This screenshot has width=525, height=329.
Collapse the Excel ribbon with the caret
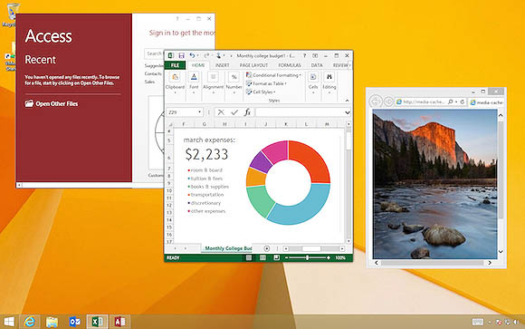(x=347, y=101)
